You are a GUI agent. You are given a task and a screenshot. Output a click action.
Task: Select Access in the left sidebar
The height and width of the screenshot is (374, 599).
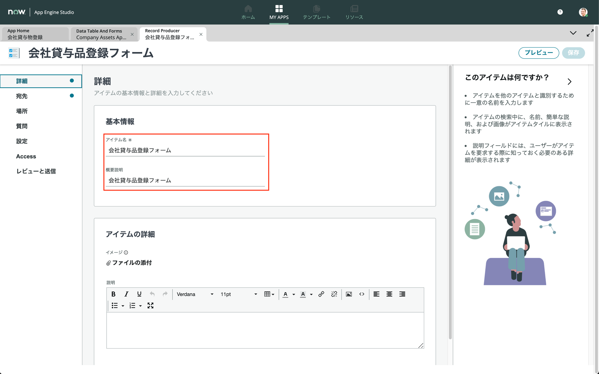41,156
